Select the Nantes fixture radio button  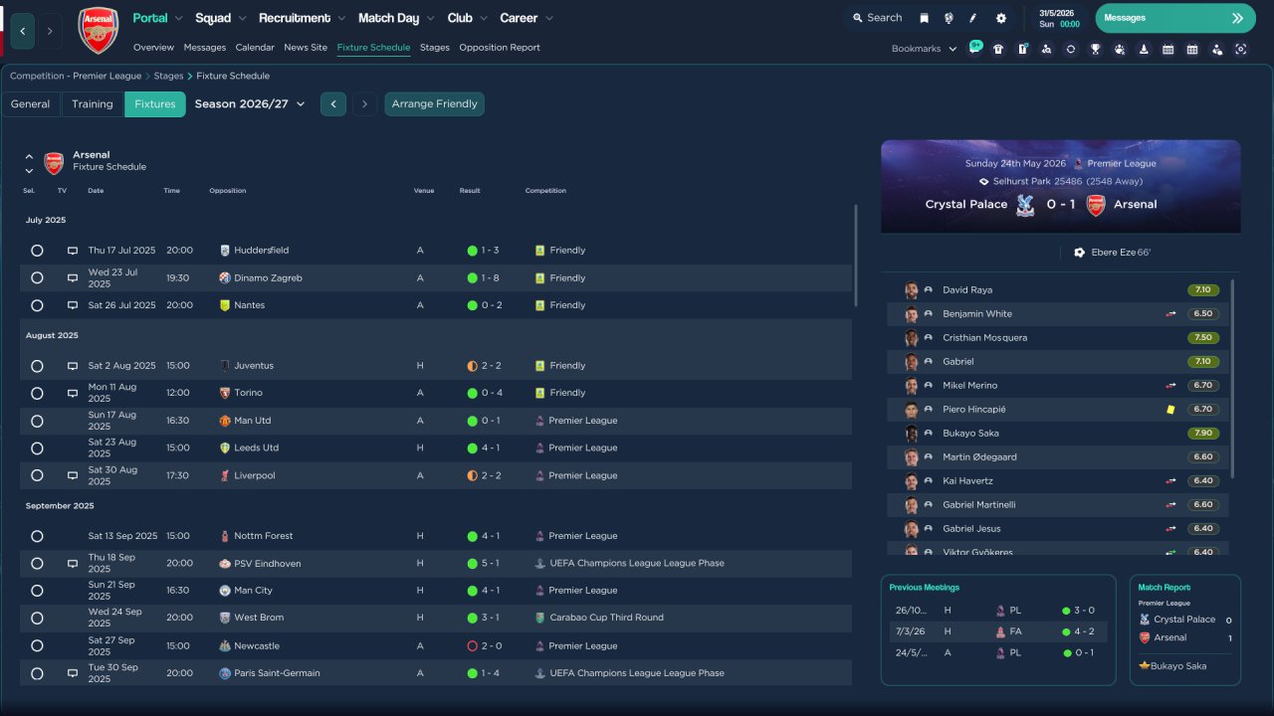(x=37, y=305)
